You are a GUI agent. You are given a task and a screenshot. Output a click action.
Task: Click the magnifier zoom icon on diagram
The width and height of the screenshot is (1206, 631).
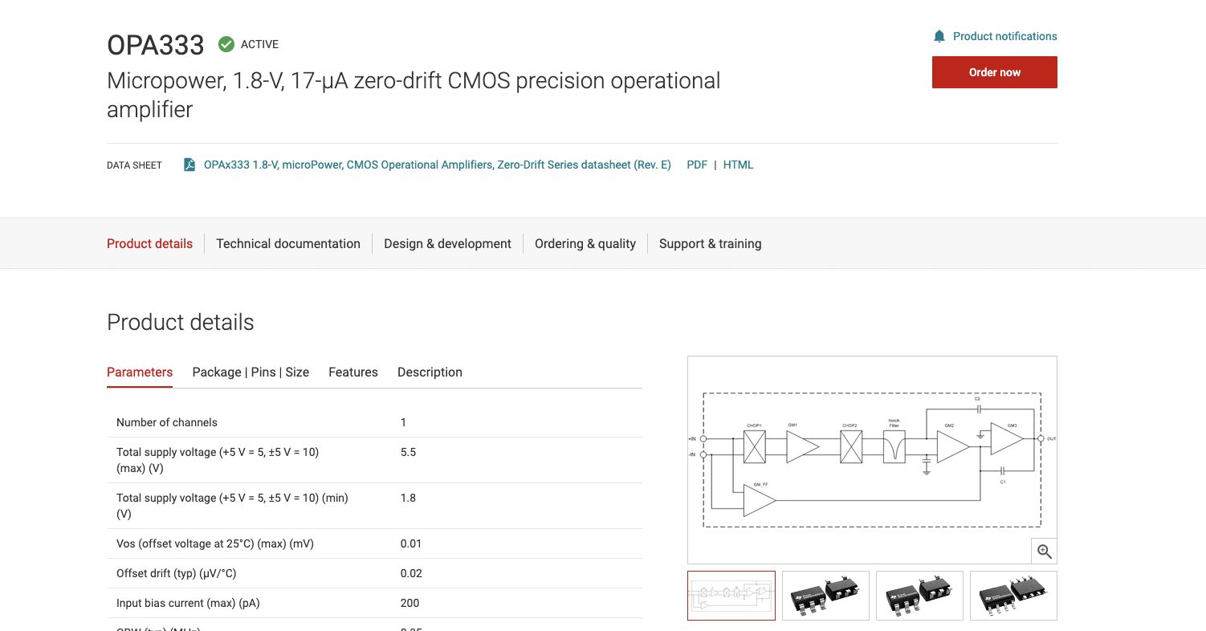point(1044,551)
